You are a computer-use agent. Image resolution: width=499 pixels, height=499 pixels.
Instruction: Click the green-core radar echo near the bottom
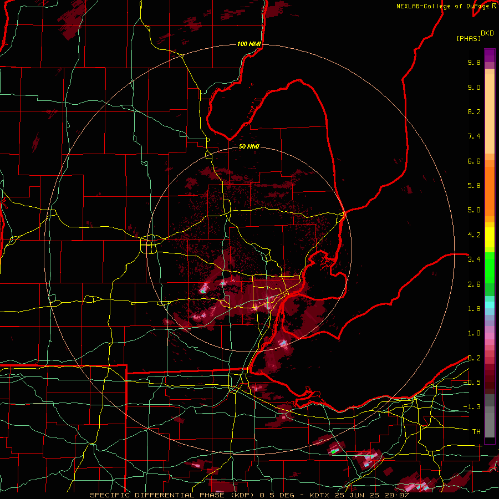[334, 451]
